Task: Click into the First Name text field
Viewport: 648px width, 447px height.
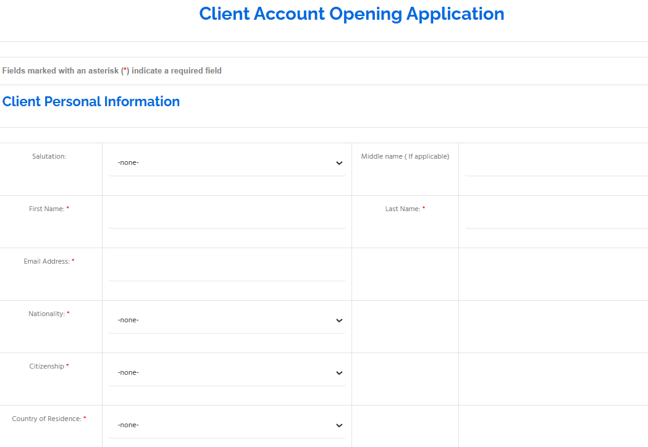Action: (226, 217)
